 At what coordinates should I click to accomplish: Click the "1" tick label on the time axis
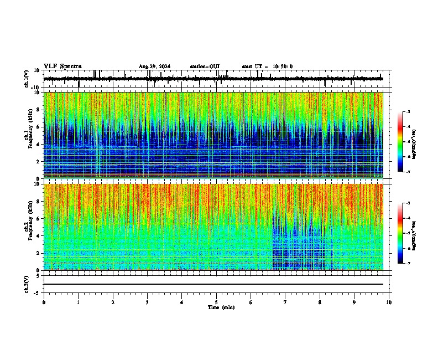pyautogui.click(x=78, y=302)
